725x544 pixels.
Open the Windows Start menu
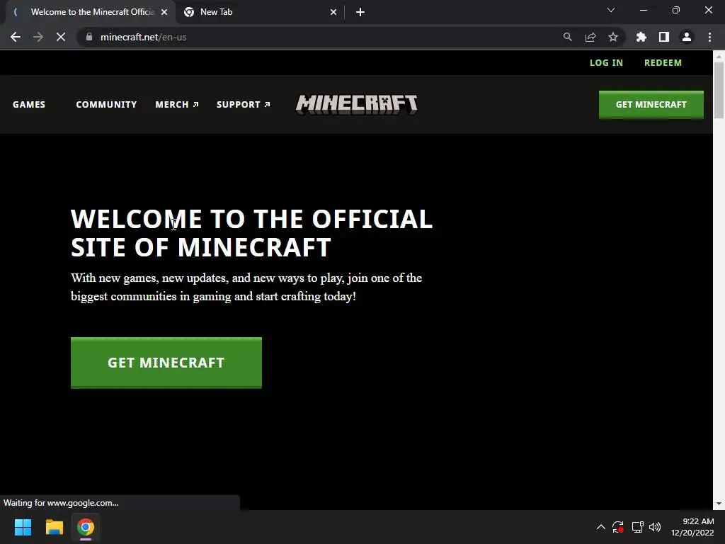point(23,527)
